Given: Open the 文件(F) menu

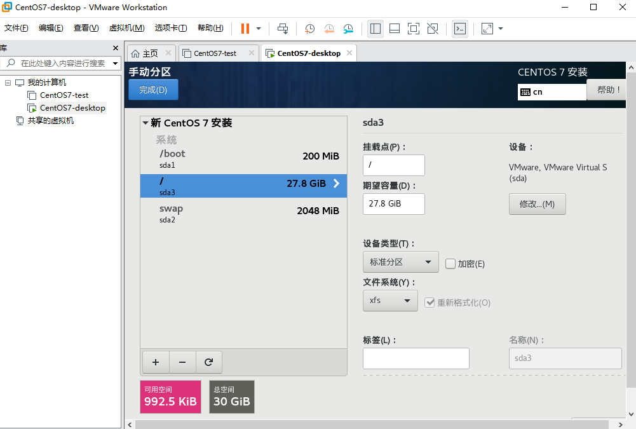Looking at the screenshot, I should 17,28.
